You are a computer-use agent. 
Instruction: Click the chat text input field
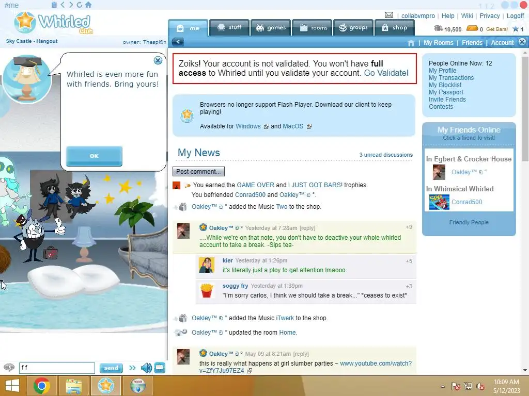(57, 368)
